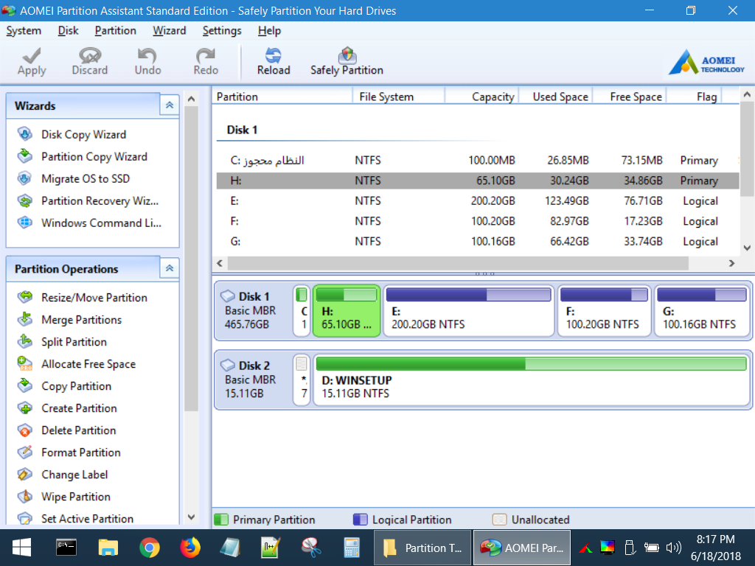Click partition list horizontal scrollbar track

(457, 263)
